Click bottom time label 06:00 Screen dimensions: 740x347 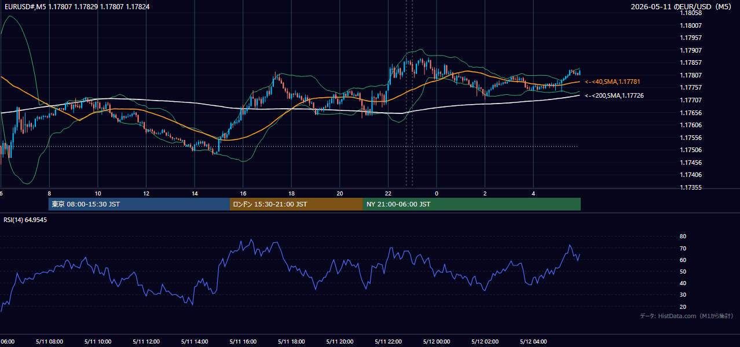[x=7, y=342]
